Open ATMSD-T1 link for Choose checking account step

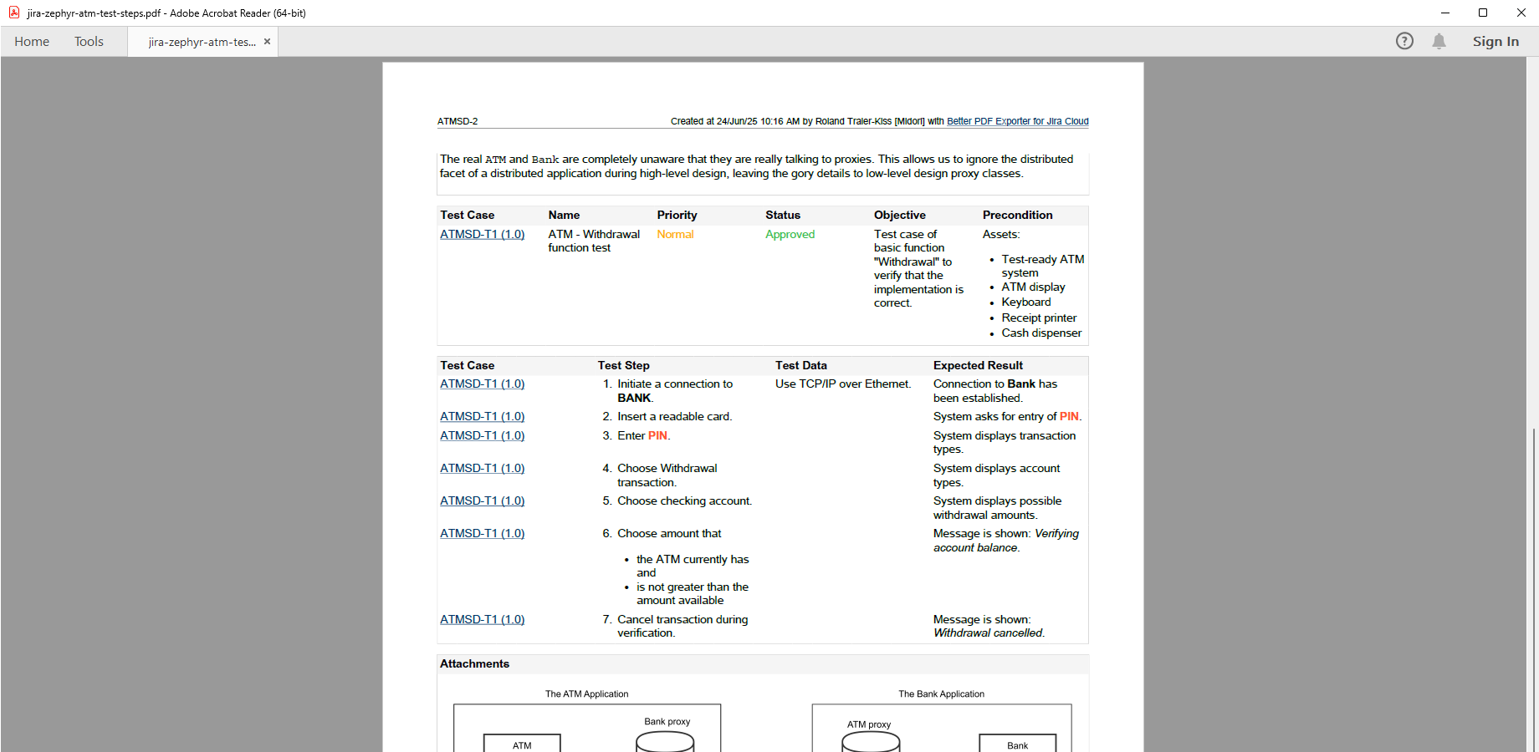coord(482,501)
